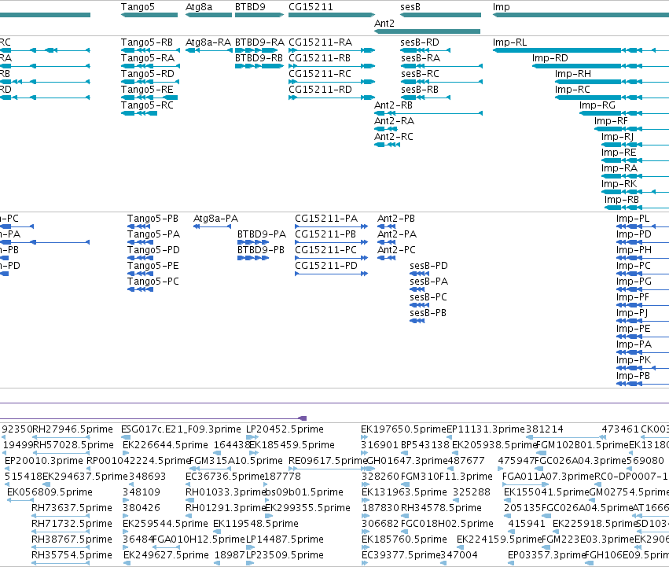Viewport: 669px width, 567px height.
Task: Click EST EC36736.5prime
Action: pos(187,484)
